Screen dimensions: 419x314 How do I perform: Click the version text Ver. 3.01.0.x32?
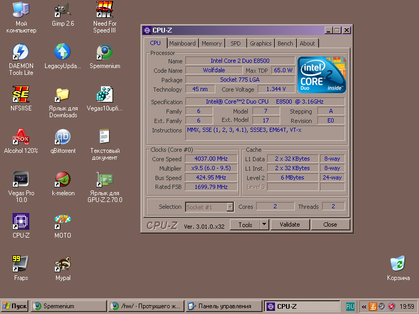(204, 227)
